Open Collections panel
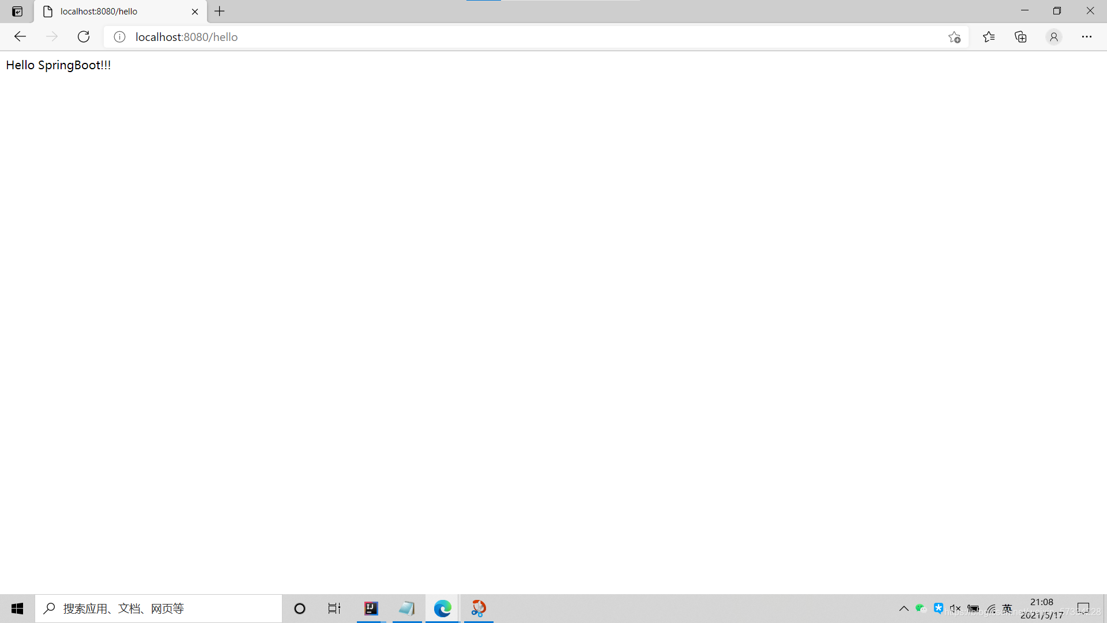This screenshot has width=1107, height=623. 1021,37
